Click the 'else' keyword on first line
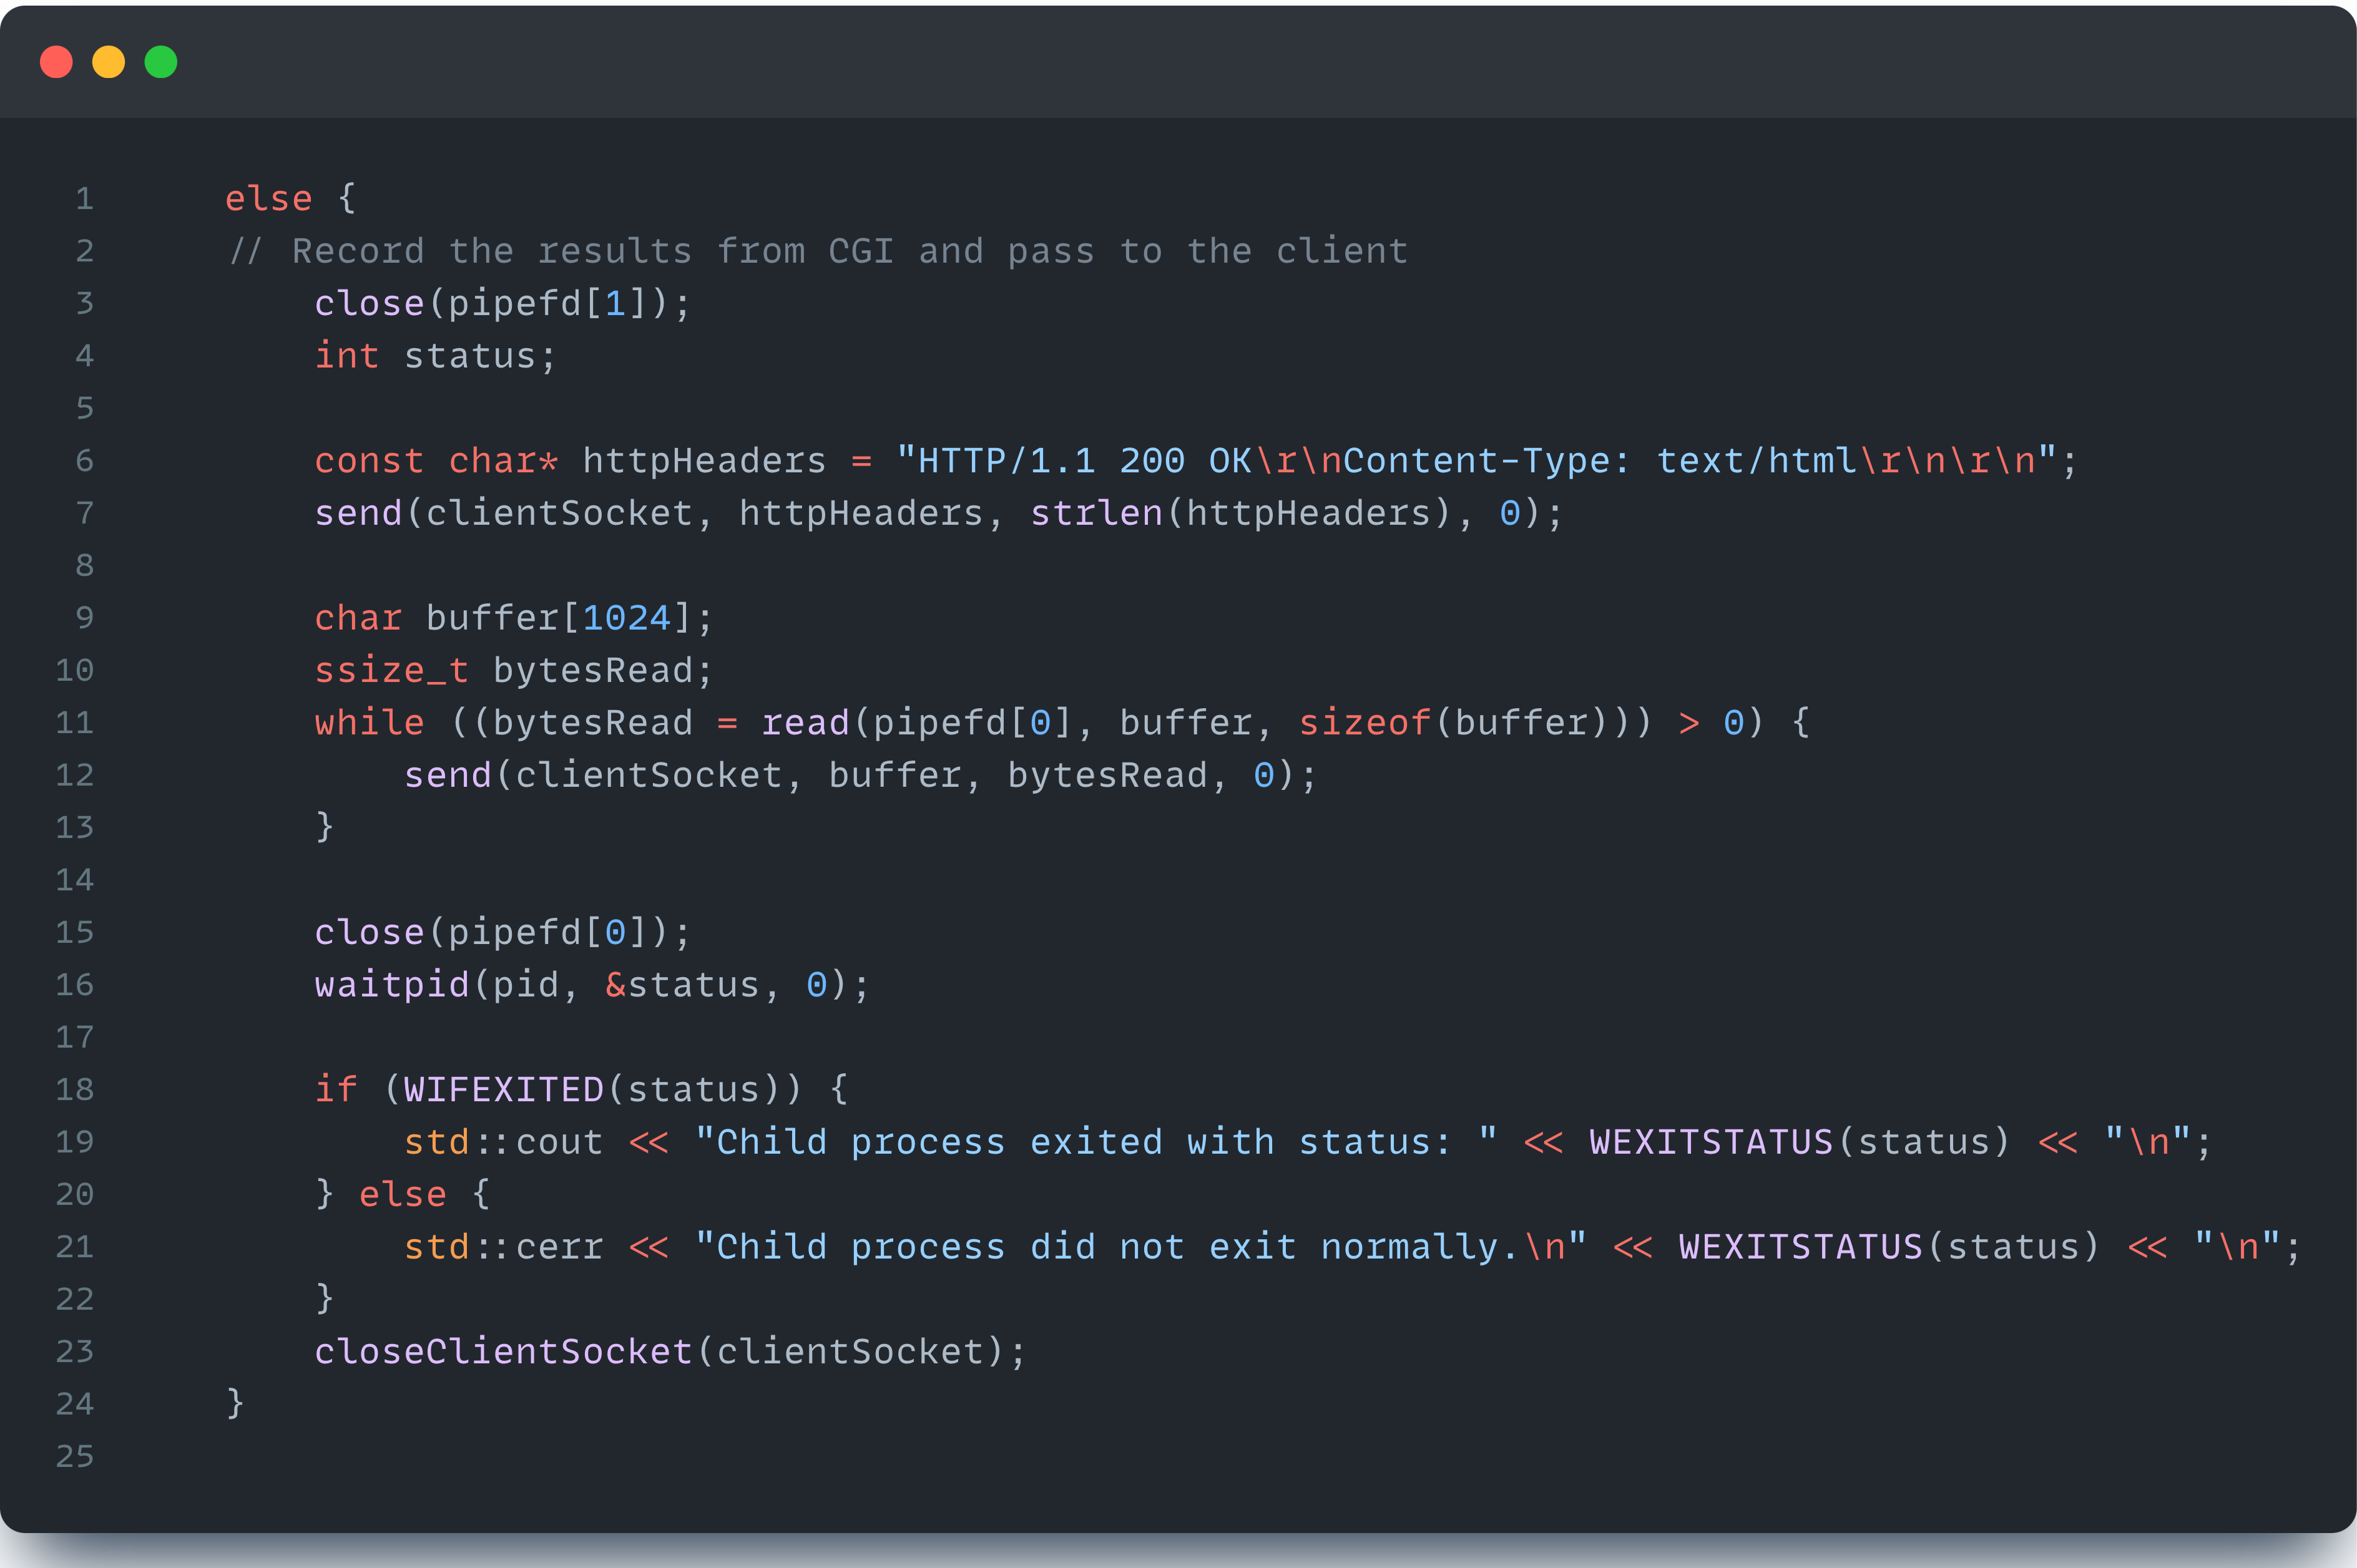This screenshot has width=2357, height=1568. tap(268, 198)
